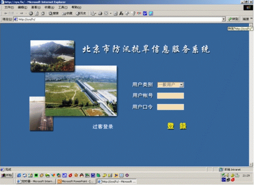The height and width of the screenshot is (185, 254).
Task: Expand the address bar URL dropdown arrow
Action: point(223,19)
